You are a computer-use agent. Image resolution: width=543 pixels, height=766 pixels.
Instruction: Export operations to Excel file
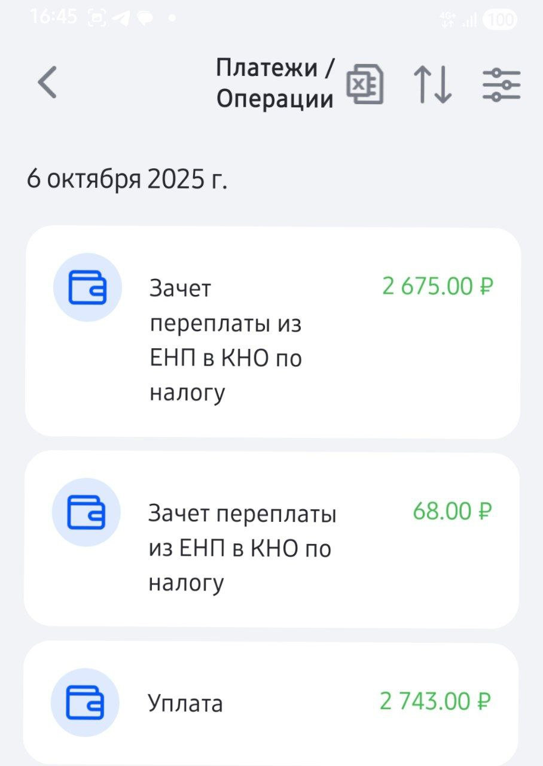(x=366, y=84)
